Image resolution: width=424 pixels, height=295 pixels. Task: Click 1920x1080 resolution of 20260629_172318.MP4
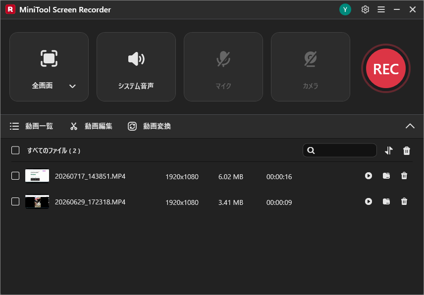pyautogui.click(x=182, y=202)
